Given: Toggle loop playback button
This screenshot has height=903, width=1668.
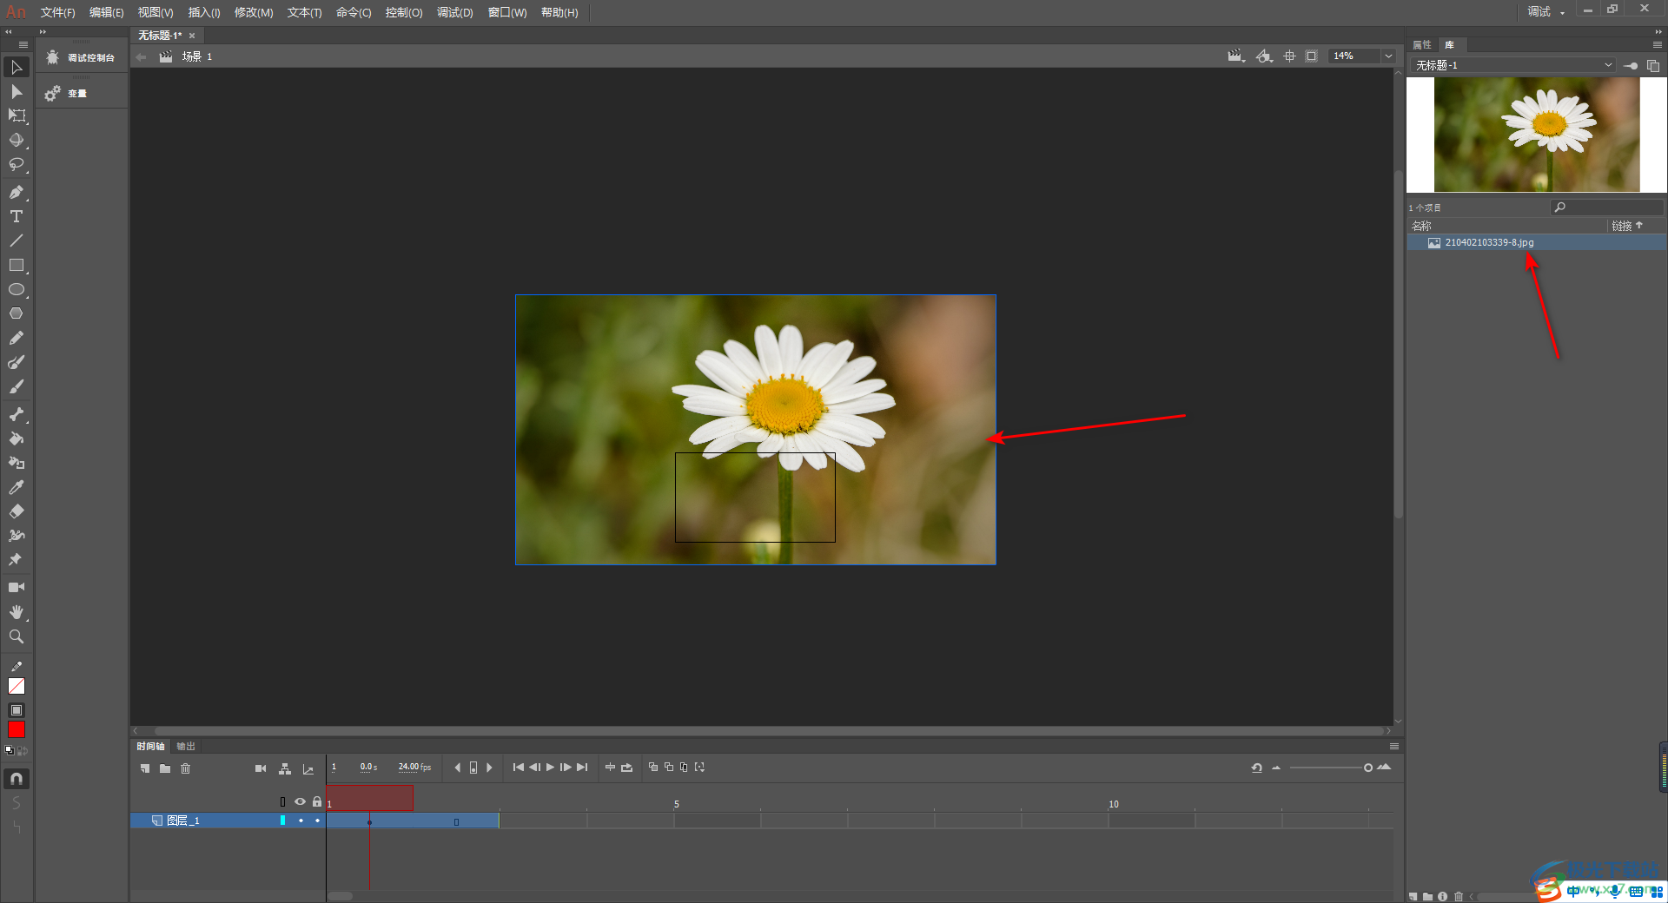Looking at the screenshot, I should [626, 768].
